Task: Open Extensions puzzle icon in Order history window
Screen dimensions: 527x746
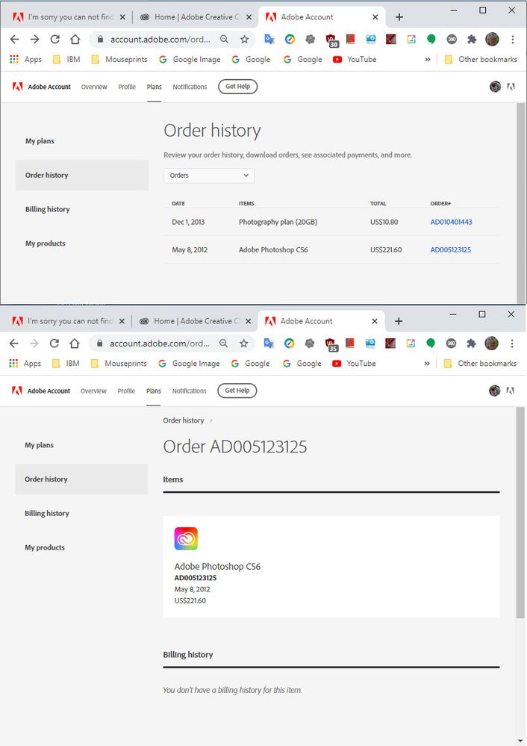Action: 472,40
